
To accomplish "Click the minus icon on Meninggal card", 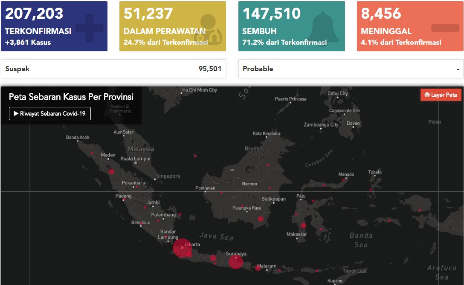I will pos(445,28).
